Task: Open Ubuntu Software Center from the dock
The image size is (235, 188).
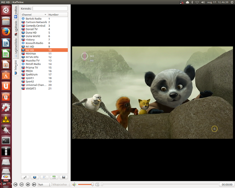Action: pos(6,75)
